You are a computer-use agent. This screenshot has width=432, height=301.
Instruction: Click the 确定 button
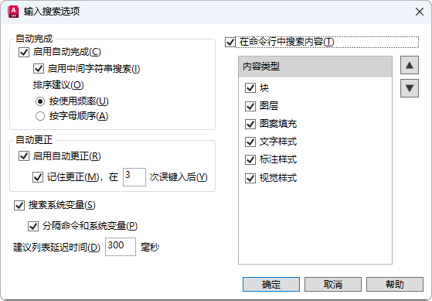click(x=271, y=284)
